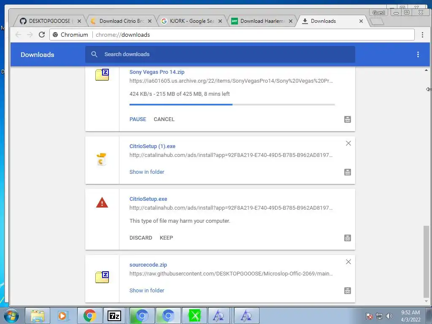The height and width of the screenshot is (324, 432).
Task: Close the DESKTOPGOOOSE tab
Action: point(79,21)
